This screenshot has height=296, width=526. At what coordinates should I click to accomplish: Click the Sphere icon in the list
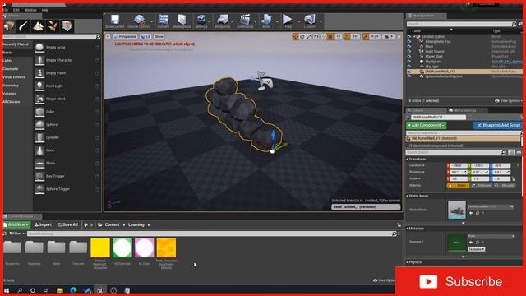coord(39,124)
